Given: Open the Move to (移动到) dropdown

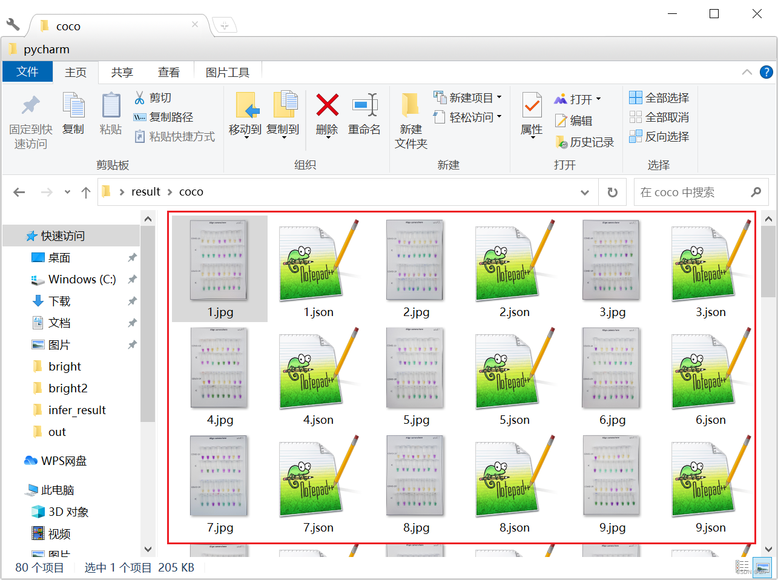Looking at the screenshot, I should click(246, 137).
